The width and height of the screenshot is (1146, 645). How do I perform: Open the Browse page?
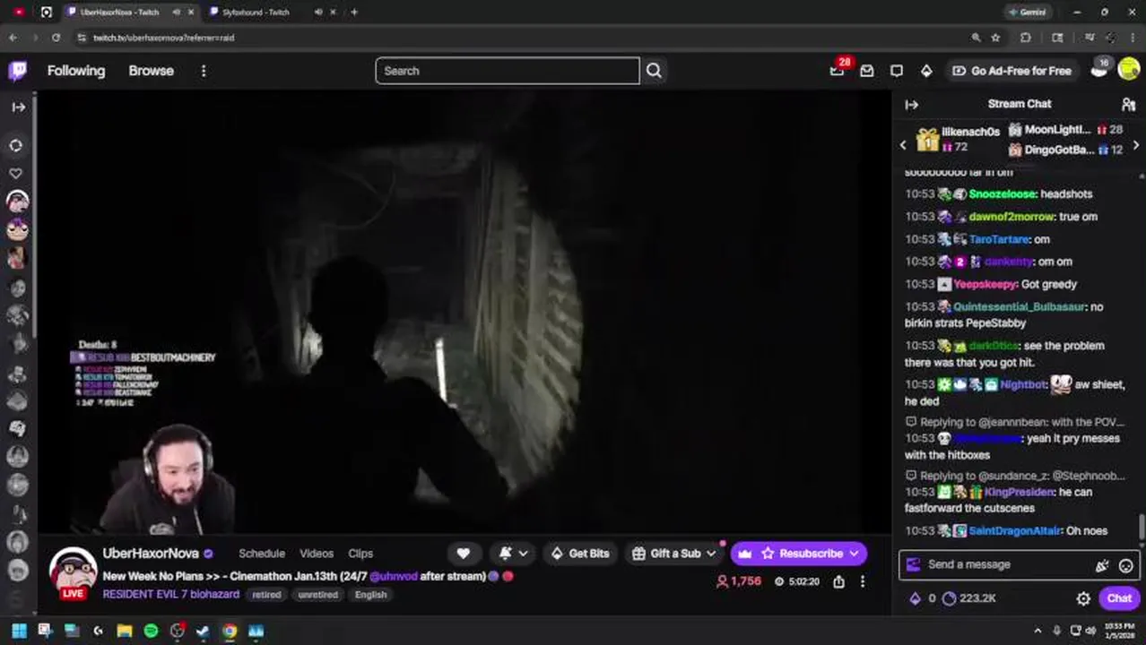click(x=151, y=71)
